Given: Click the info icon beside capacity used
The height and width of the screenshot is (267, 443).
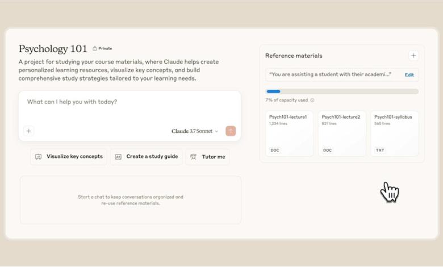Looking at the screenshot, I should click(312, 101).
